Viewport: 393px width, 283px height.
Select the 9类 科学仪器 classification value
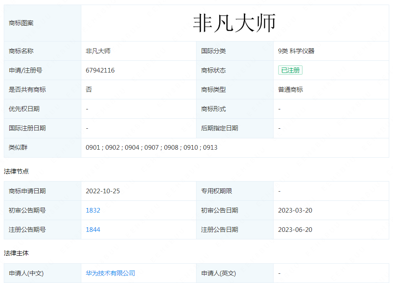click(x=296, y=51)
